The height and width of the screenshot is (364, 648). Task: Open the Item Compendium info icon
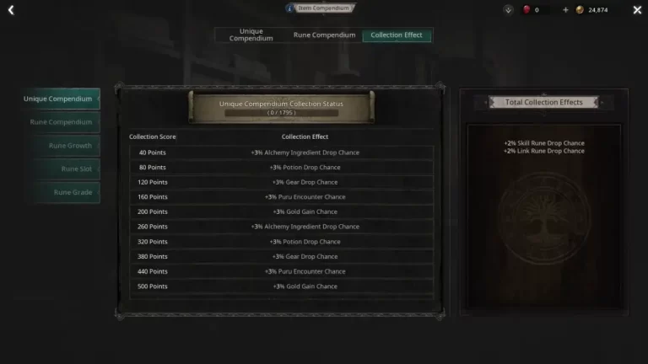pyautogui.click(x=289, y=8)
